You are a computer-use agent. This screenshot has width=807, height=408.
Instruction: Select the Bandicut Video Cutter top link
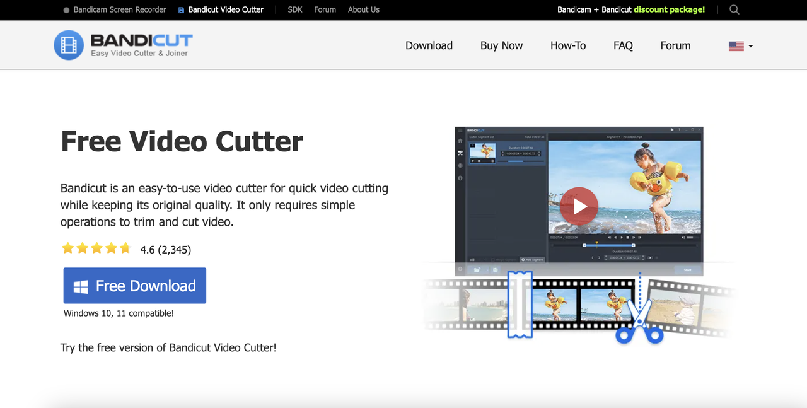pyautogui.click(x=221, y=9)
